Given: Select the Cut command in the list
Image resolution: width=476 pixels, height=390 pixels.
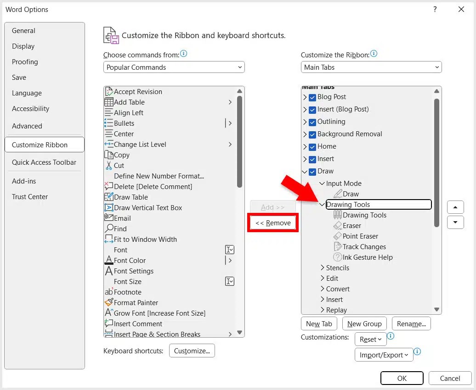Looking at the screenshot, I should (119, 165).
